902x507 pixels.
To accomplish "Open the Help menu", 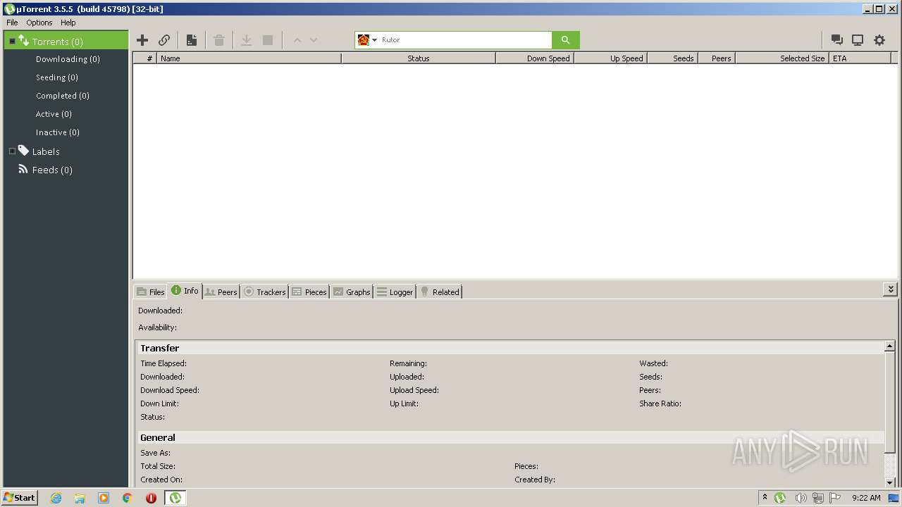I will (68, 23).
